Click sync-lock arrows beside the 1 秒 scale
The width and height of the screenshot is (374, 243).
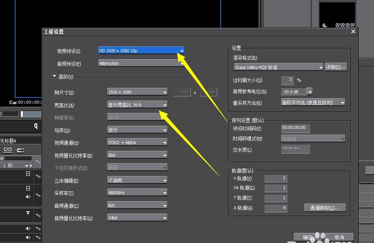click(38, 162)
